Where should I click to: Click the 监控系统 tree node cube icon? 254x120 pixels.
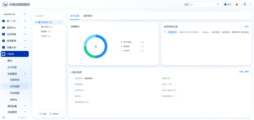(x=39, y=22)
